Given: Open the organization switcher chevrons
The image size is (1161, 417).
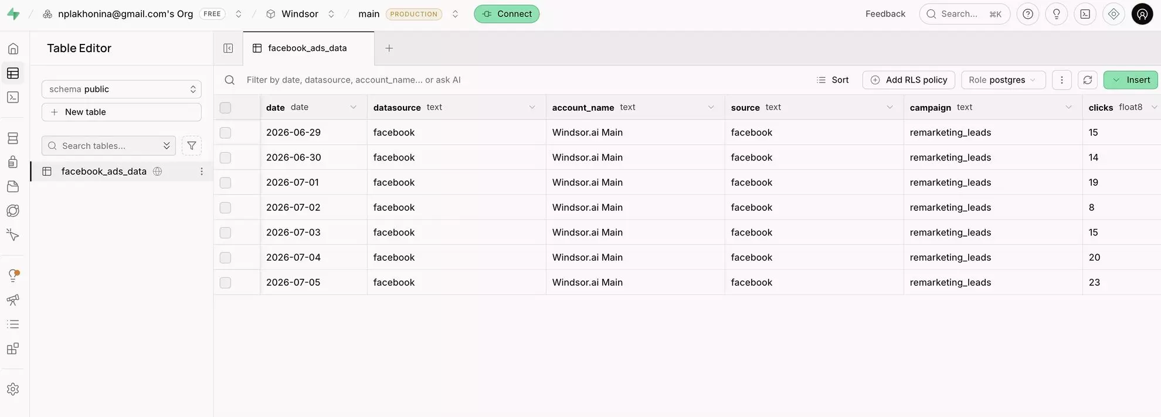Looking at the screenshot, I should pyautogui.click(x=239, y=14).
